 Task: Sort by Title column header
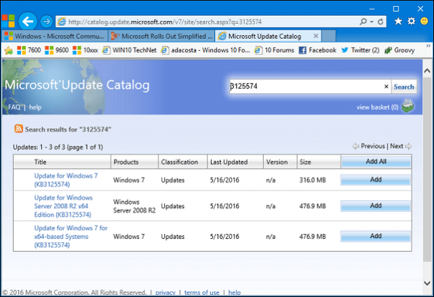tap(41, 162)
